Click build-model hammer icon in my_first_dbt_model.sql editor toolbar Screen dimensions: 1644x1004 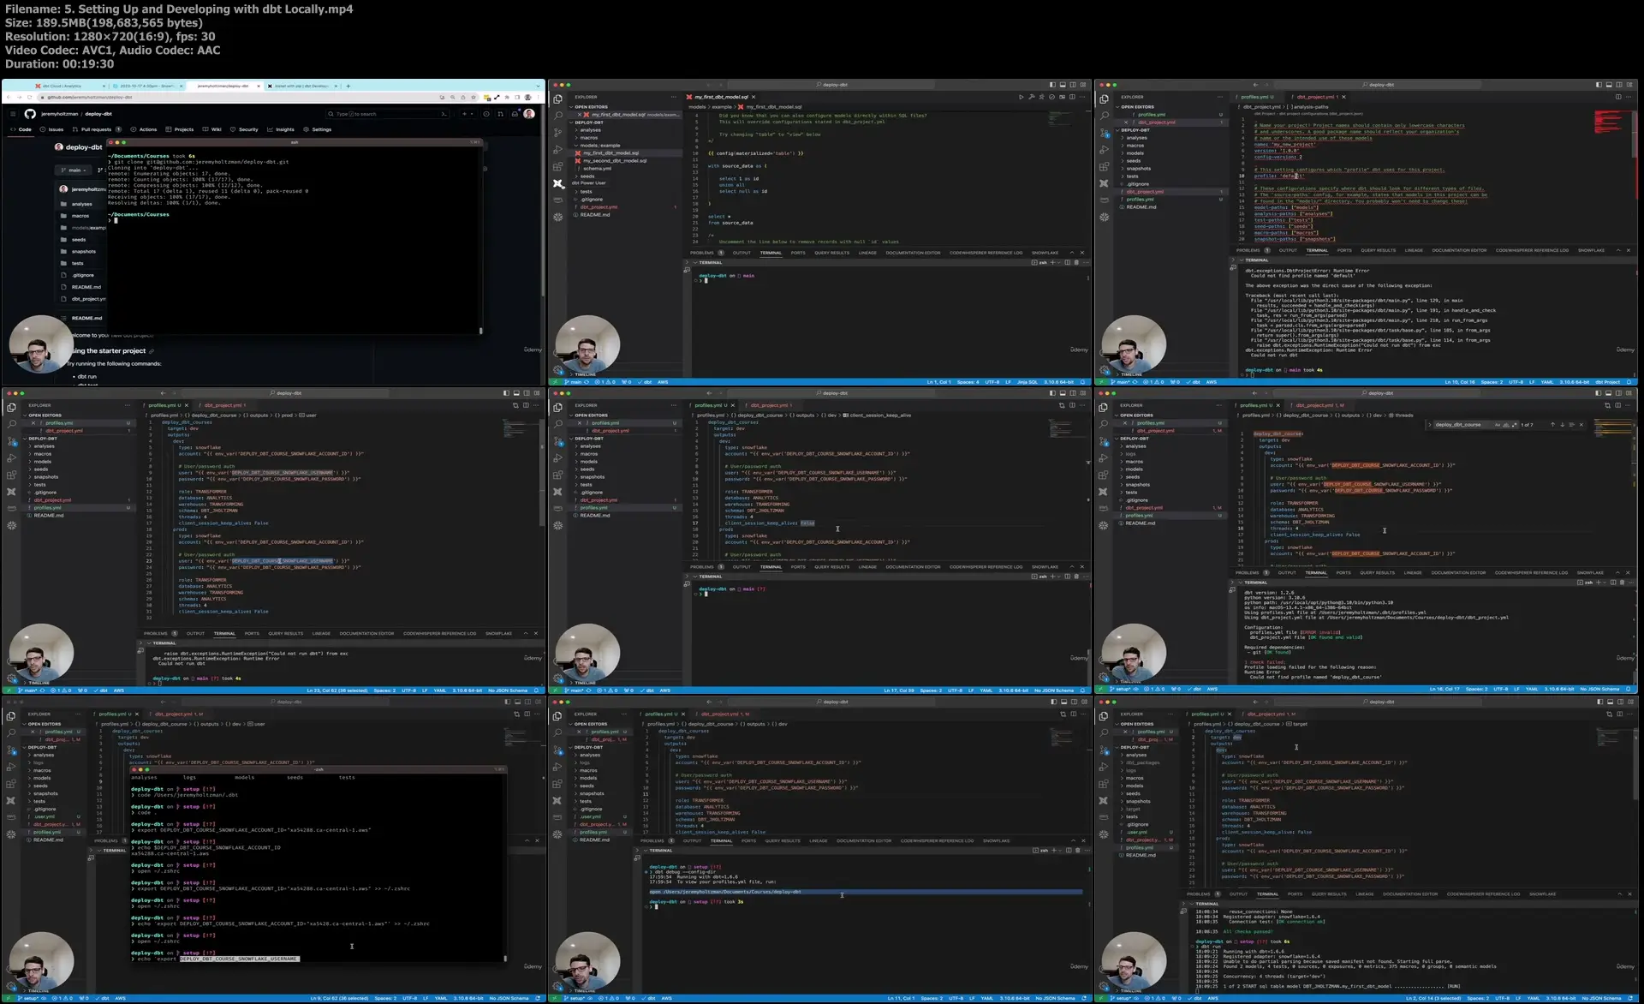pyautogui.click(x=1032, y=97)
